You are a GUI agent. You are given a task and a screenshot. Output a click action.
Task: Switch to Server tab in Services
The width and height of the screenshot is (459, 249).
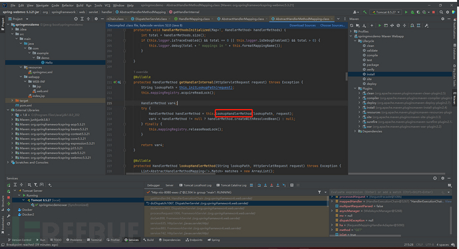tap(170, 185)
